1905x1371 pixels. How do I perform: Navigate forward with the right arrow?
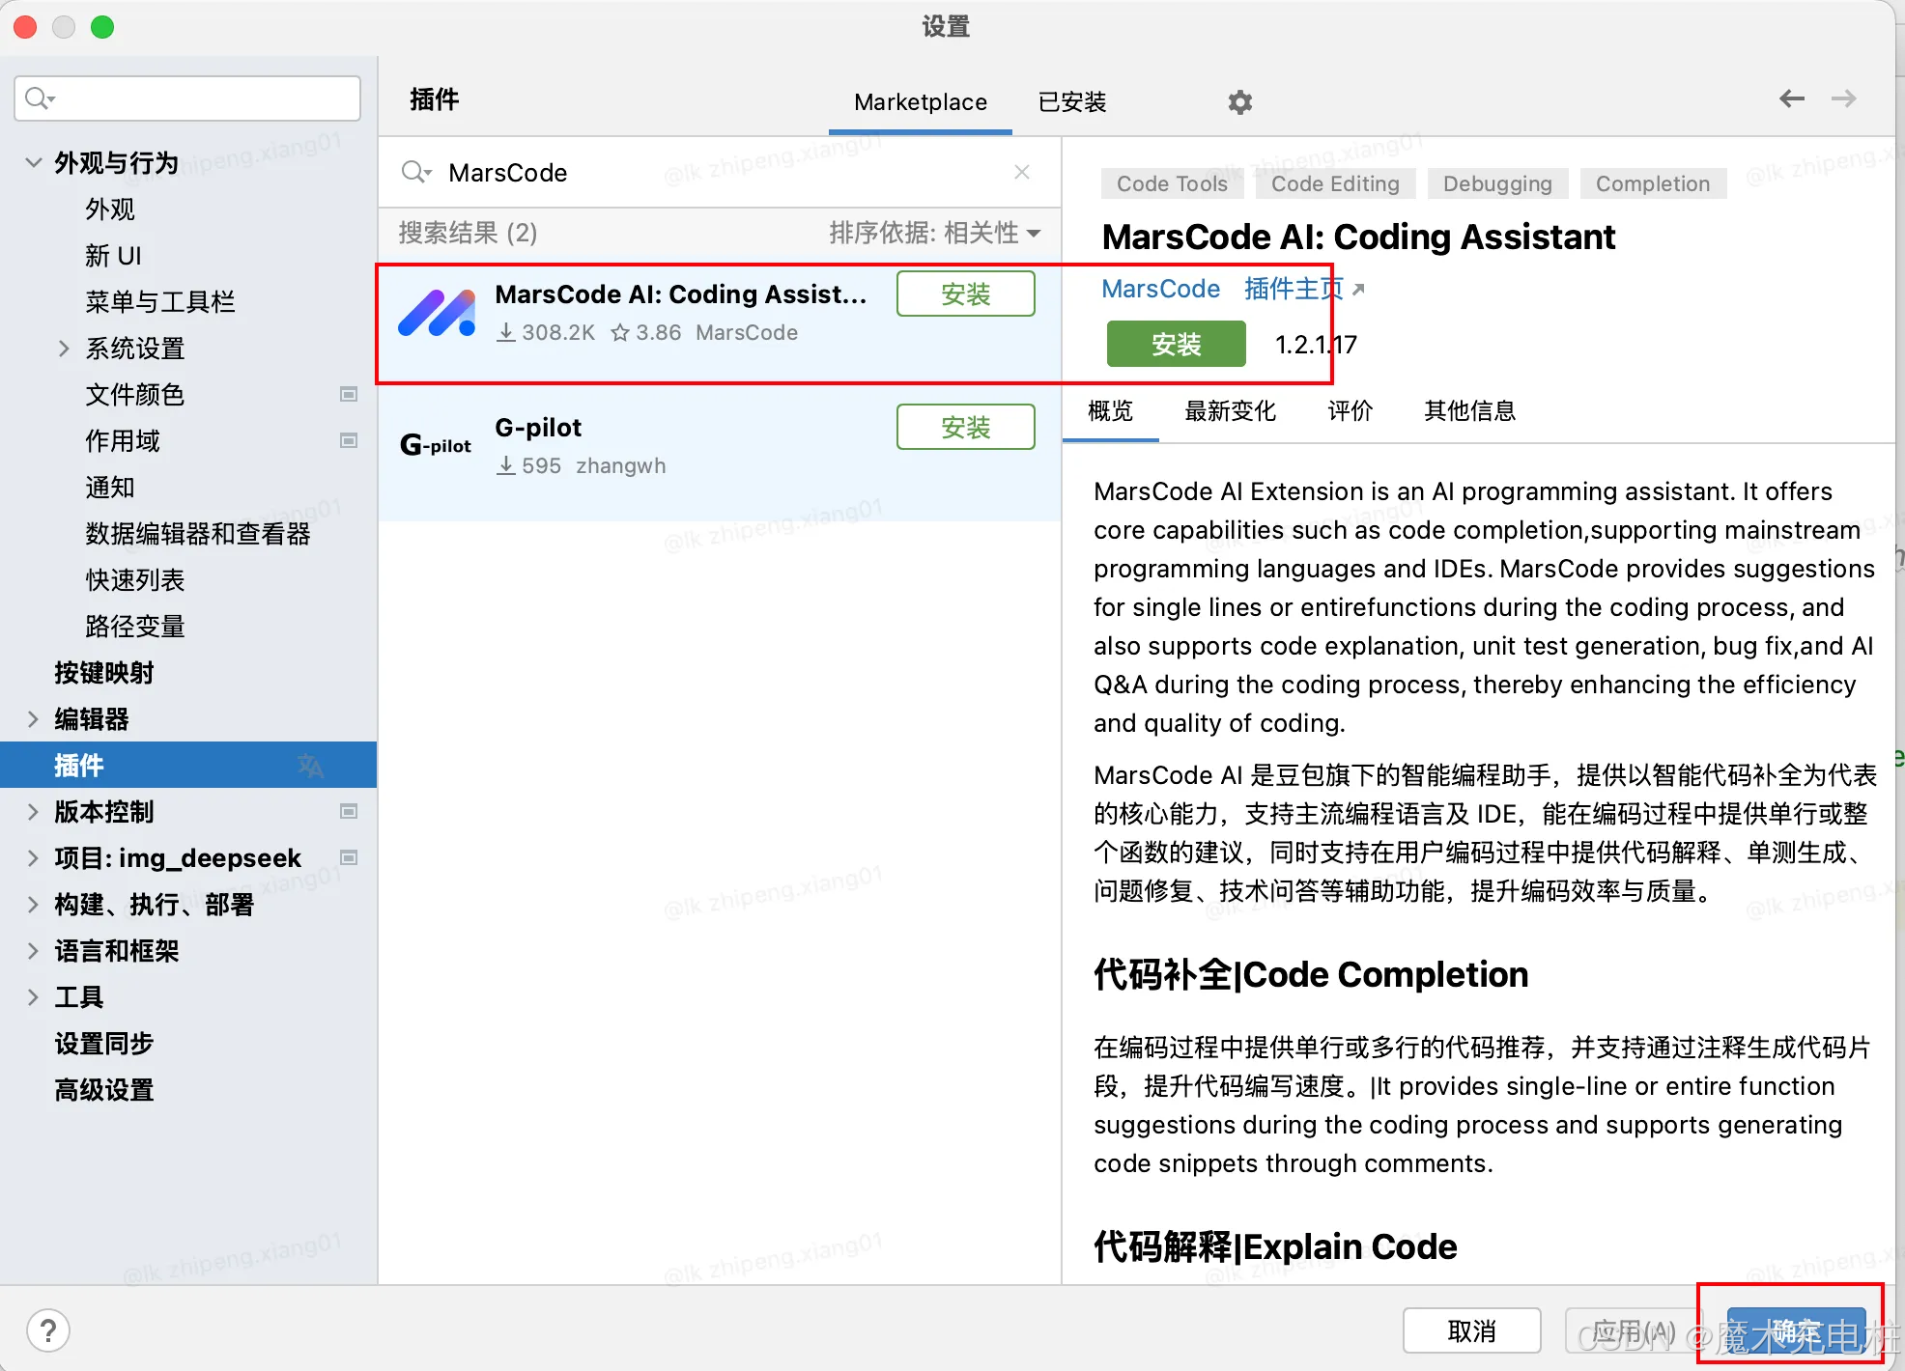(x=1843, y=98)
